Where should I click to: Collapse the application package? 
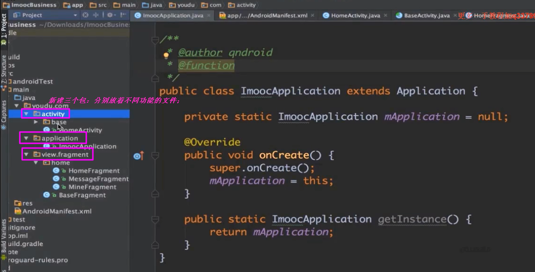pyautogui.click(x=26, y=138)
